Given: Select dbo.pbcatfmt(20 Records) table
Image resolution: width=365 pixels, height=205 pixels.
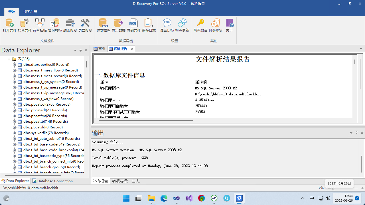Looking at the screenshot, I should [x=45, y=116].
